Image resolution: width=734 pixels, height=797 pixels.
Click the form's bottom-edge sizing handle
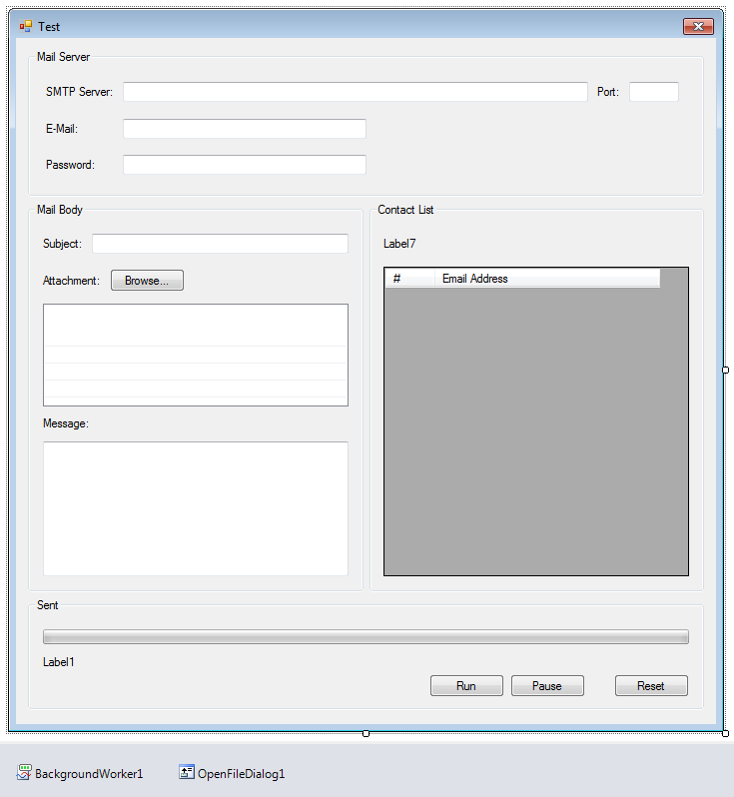[x=366, y=733]
